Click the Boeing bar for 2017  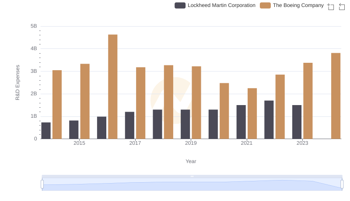click(x=140, y=103)
